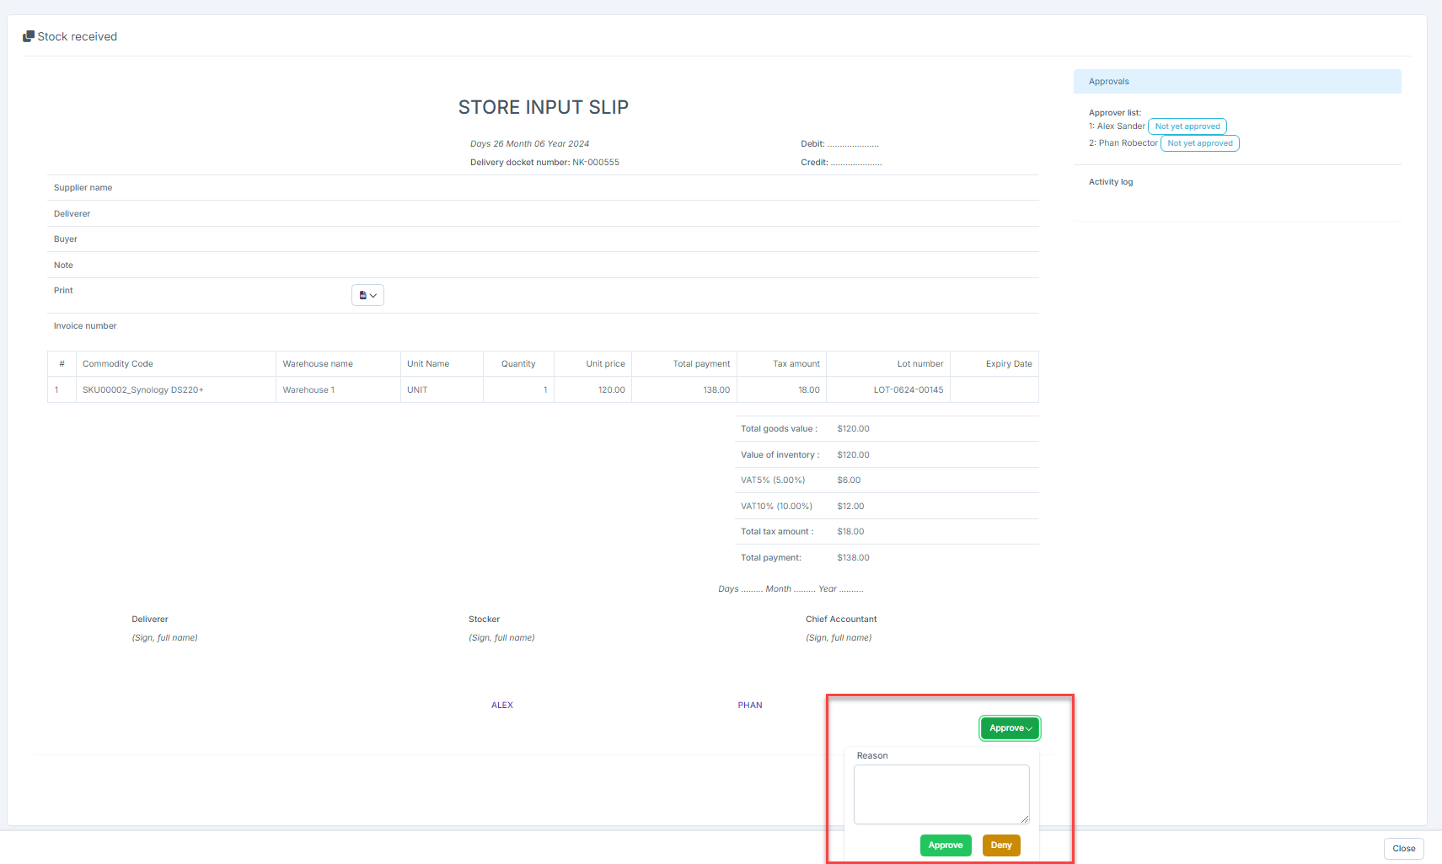This screenshot has height=864, width=1442.
Task: Click the Expiry Date column header
Action: point(1008,364)
